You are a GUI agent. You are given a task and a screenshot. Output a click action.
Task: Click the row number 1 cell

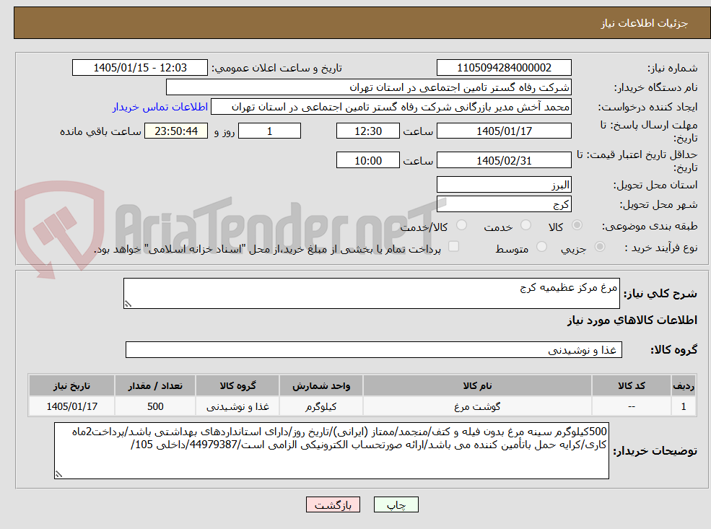pyautogui.click(x=684, y=406)
